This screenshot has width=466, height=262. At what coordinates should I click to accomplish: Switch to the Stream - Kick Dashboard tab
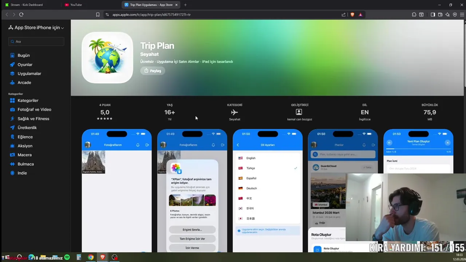click(x=27, y=5)
